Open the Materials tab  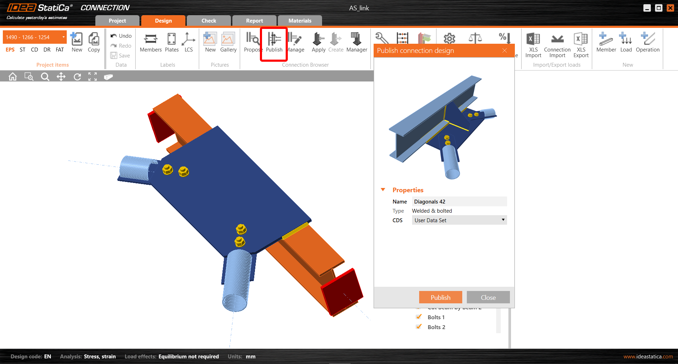(x=300, y=21)
